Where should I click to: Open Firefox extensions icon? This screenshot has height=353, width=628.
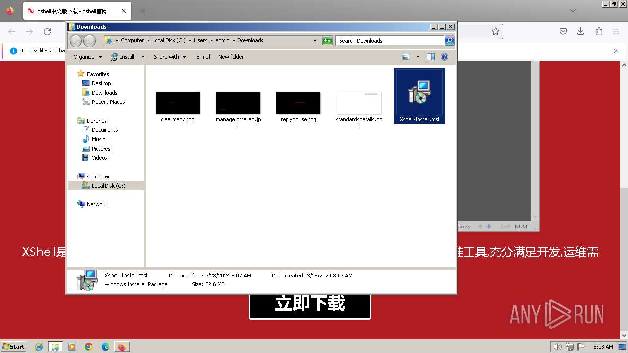click(599, 31)
